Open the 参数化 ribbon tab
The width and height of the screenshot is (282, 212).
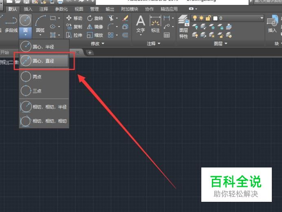tap(61, 9)
